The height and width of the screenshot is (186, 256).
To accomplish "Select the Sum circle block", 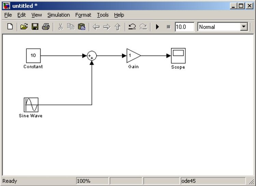I will (92, 56).
